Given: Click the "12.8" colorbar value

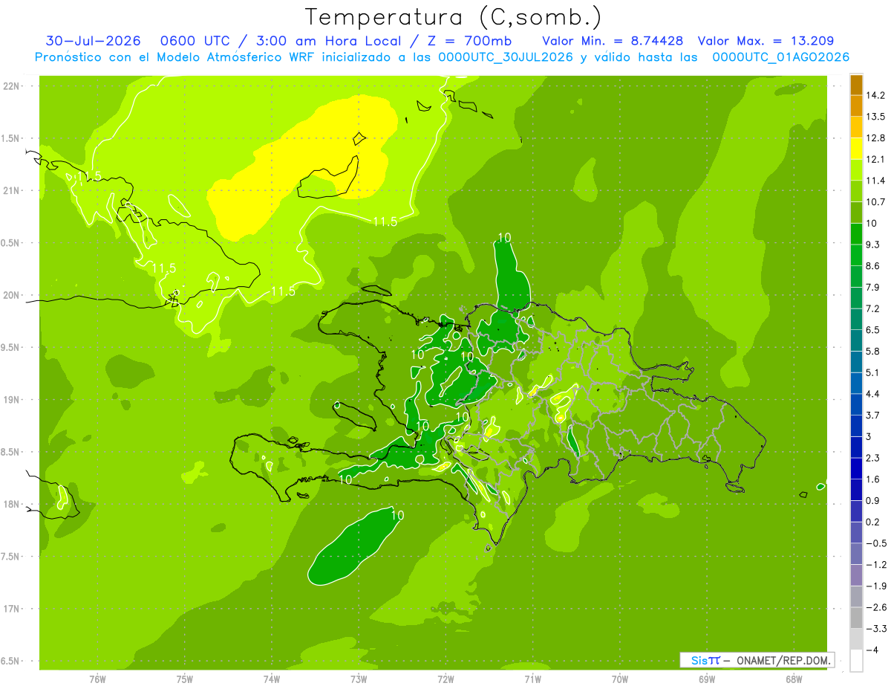Looking at the screenshot, I should point(875,138).
